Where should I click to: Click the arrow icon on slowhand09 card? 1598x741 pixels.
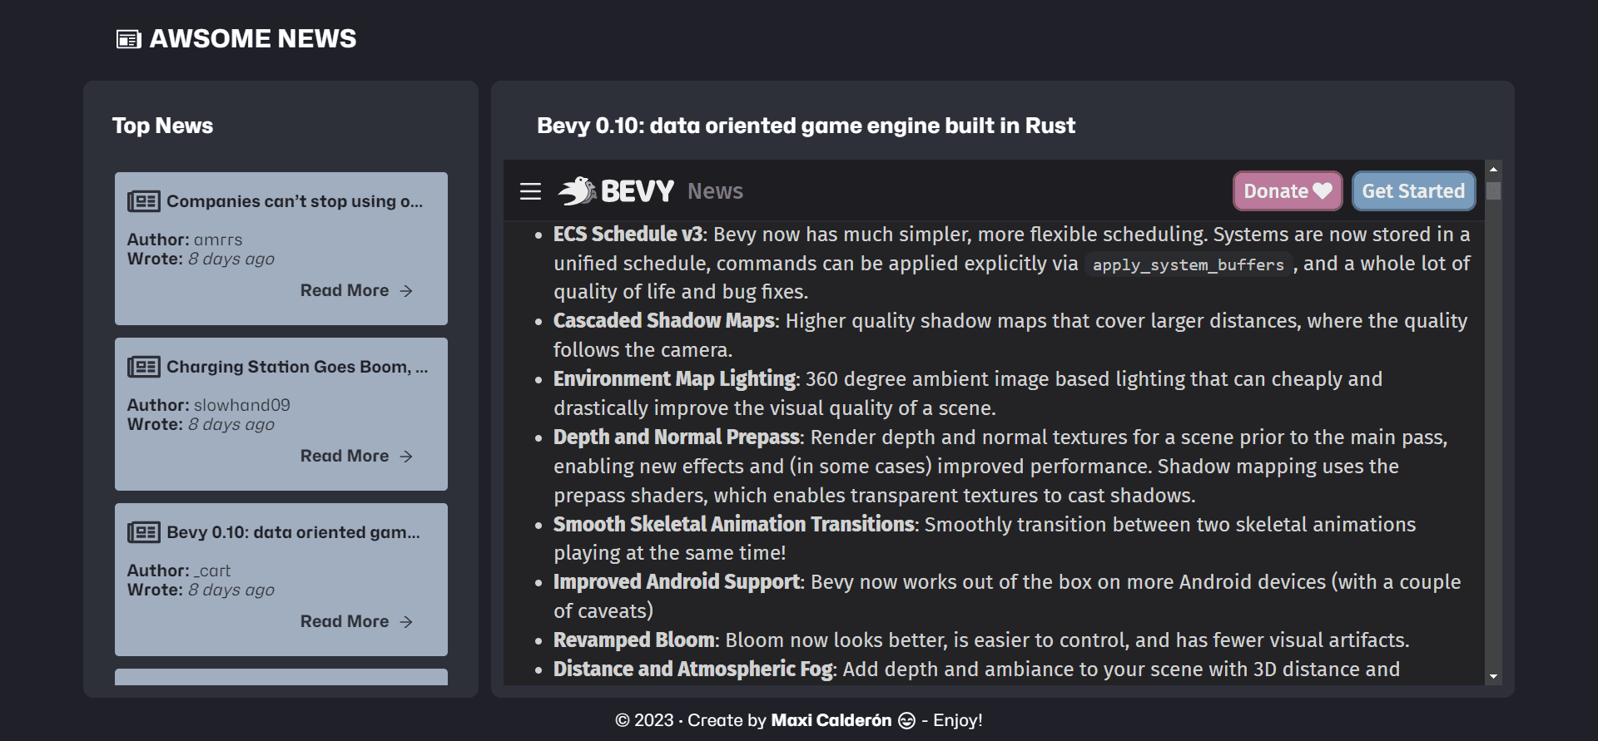[406, 457]
